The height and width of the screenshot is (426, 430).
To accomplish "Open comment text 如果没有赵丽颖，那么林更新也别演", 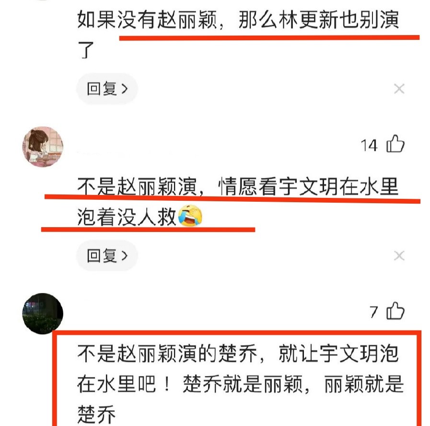I will point(238,20).
